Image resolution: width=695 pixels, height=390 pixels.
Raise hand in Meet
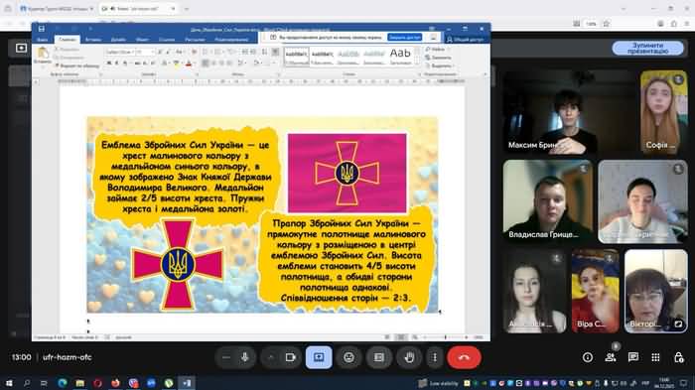click(409, 357)
